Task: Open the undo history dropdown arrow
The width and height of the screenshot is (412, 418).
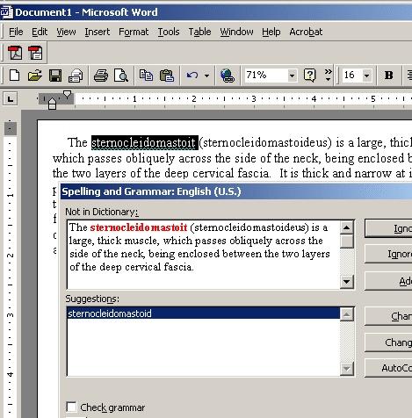Action: click(206, 76)
